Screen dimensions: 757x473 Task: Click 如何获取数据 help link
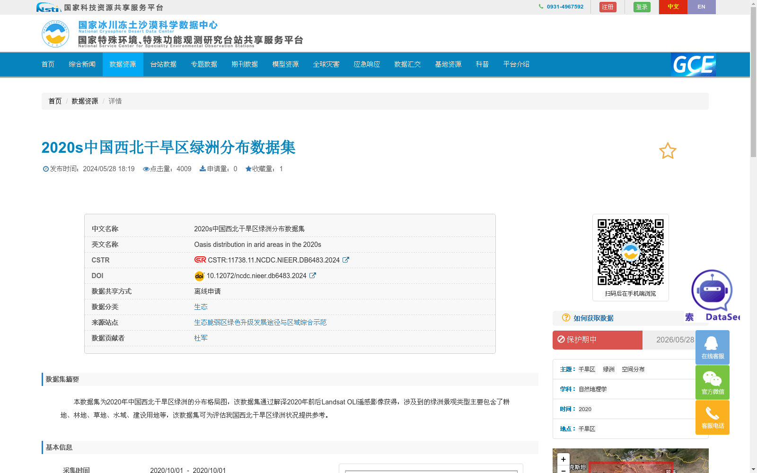pyautogui.click(x=593, y=318)
